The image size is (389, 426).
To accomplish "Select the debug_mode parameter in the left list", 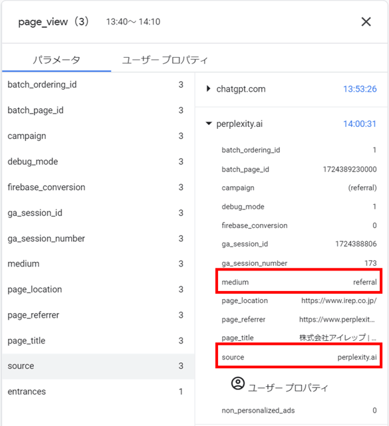I will (98, 161).
